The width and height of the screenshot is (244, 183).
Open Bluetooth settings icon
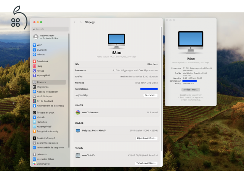[x=34, y=50]
